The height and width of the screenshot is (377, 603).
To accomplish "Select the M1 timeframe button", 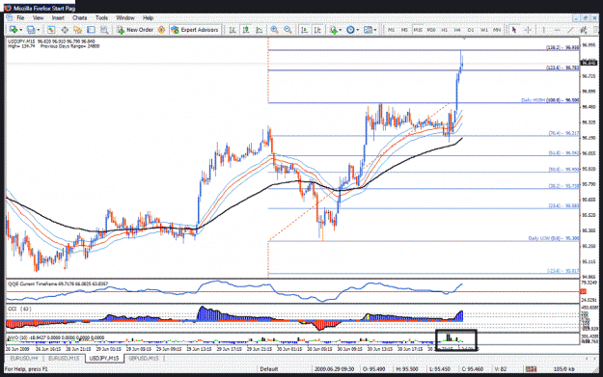I will pos(391,30).
